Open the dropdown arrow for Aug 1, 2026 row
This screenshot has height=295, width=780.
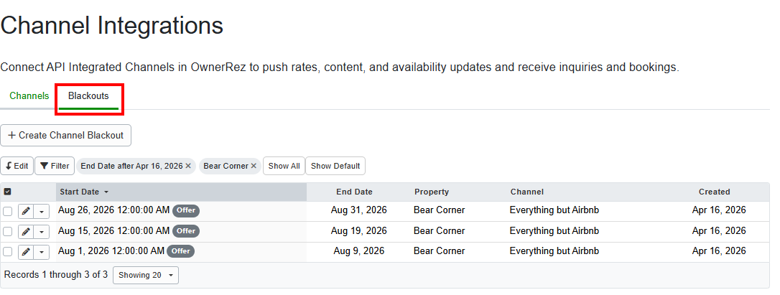point(41,252)
